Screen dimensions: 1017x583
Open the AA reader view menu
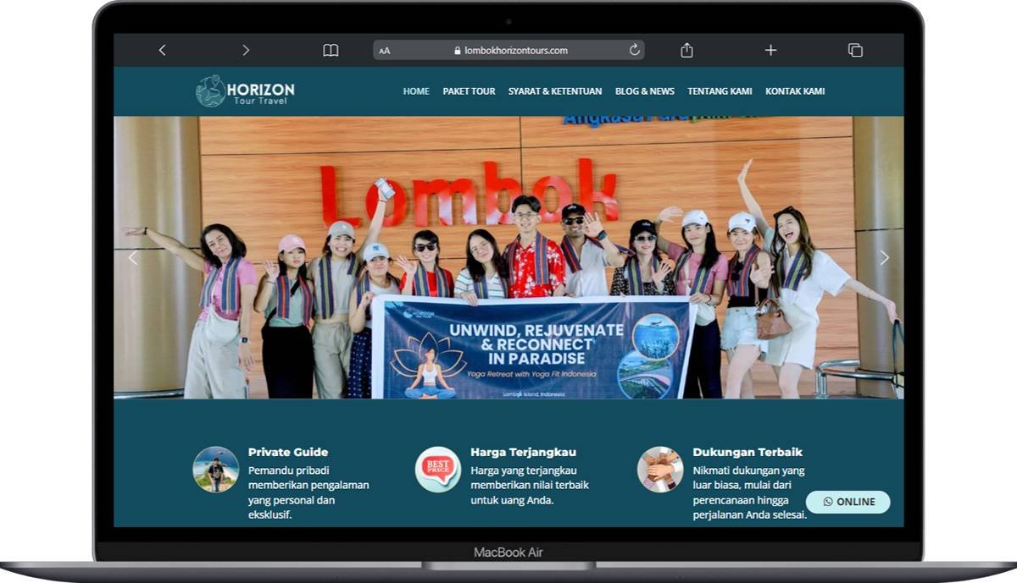(x=385, y=51)
